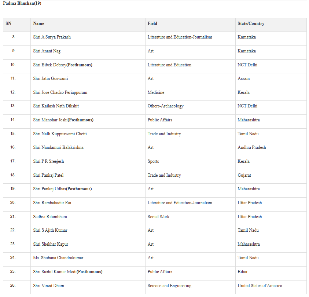Click Shri Manohar Joshi (Posthumous) entry
Viewport: 309px width, 297px height.
(x=63, y=120)
